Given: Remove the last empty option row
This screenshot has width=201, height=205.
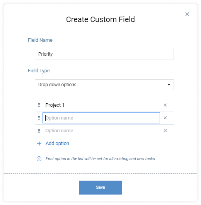Looking at the screenshot, I should coord(165,130).
